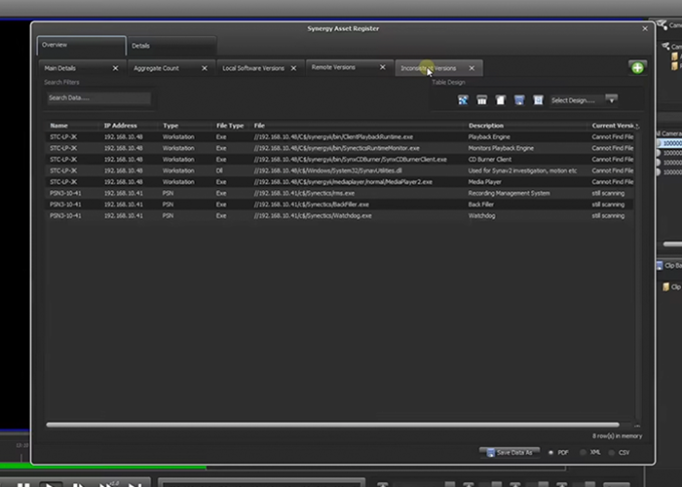Select the SynavUtilities.dll file path

click(328, 170)
